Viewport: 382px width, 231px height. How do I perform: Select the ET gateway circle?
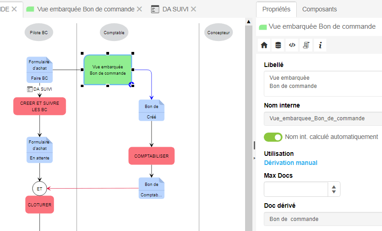(40, 188)
